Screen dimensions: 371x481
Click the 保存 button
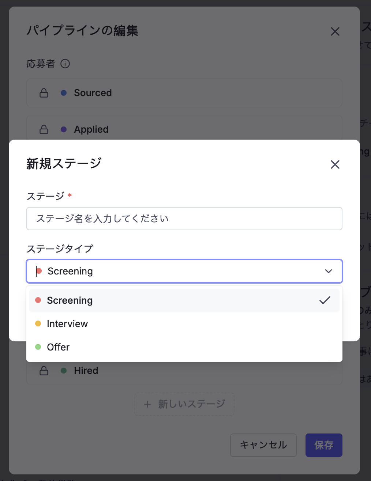click(x=324, y=445)
